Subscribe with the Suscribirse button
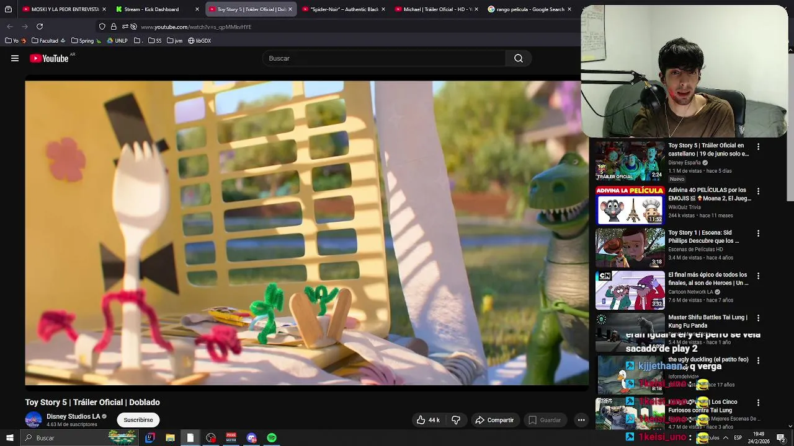Image resolution: width=794 pixels, height=446 pixels. [138, 420]
